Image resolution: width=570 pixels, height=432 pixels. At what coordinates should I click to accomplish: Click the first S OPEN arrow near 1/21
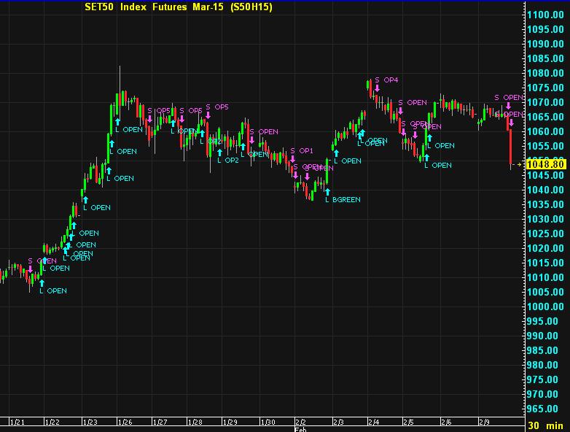click(x=31, y=269)
